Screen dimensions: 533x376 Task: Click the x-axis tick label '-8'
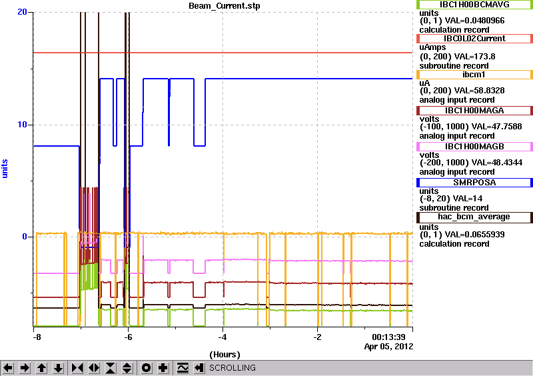[37, 337]
